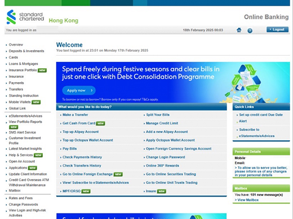293x219 pixels.
Task: Click Apply now on the banner
Action: [79, 91]
